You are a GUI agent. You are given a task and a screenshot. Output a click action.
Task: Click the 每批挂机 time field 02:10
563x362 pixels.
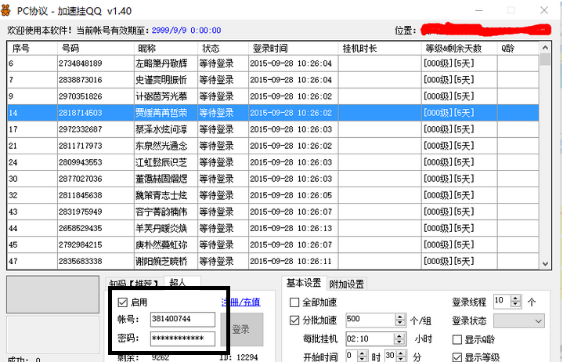click(370, 338)
